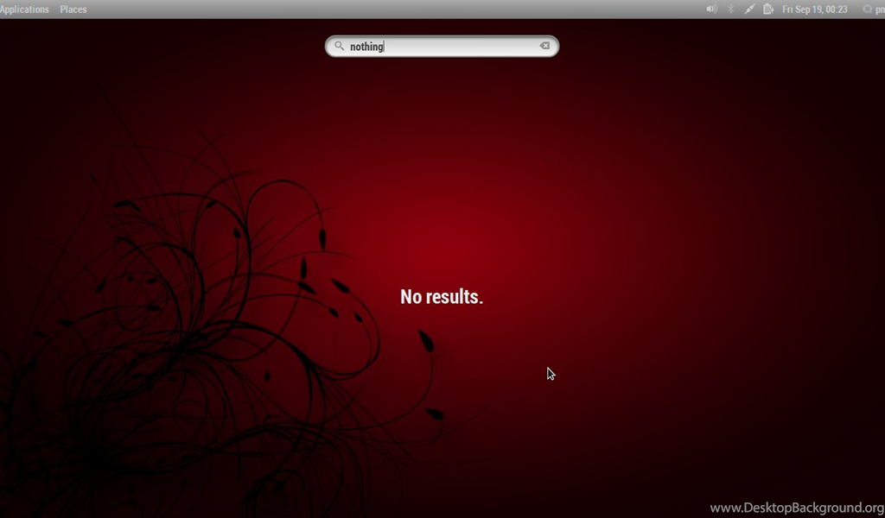This screenshot has height=518, width=885.
Task: Clear the search text with backspace icon
Action: click(x=544, y=46)
